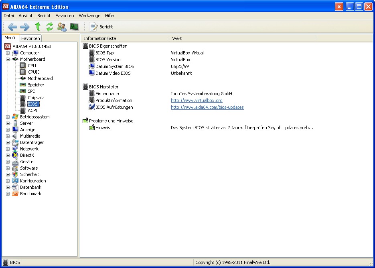Select SPD in the tree

point(32,91)
